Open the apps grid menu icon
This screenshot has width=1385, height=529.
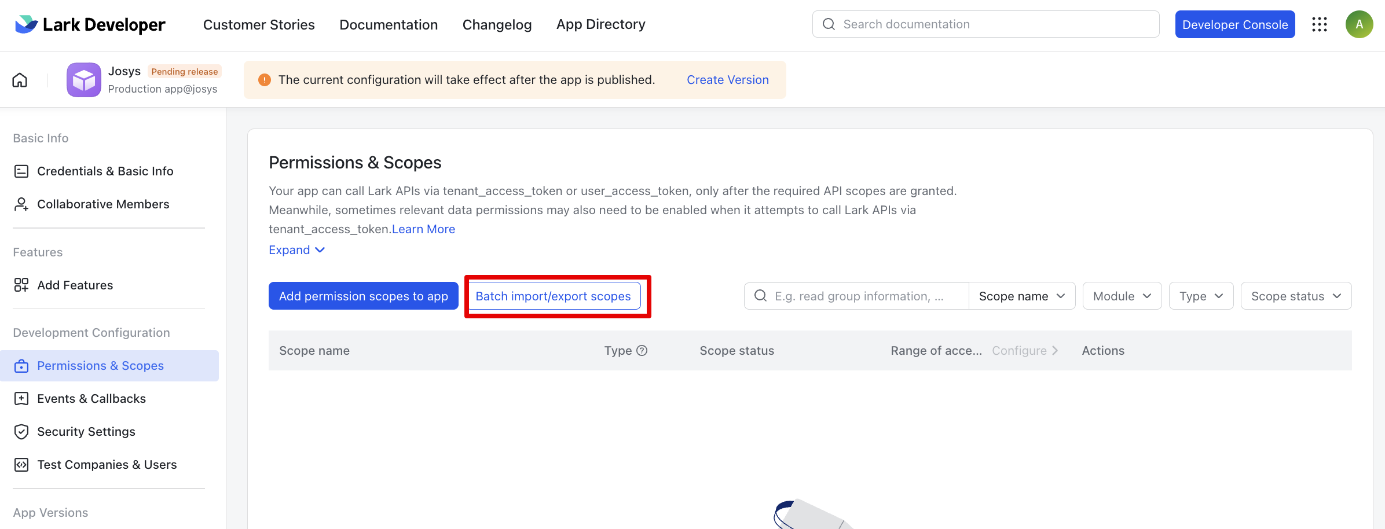coord(1320,24)
